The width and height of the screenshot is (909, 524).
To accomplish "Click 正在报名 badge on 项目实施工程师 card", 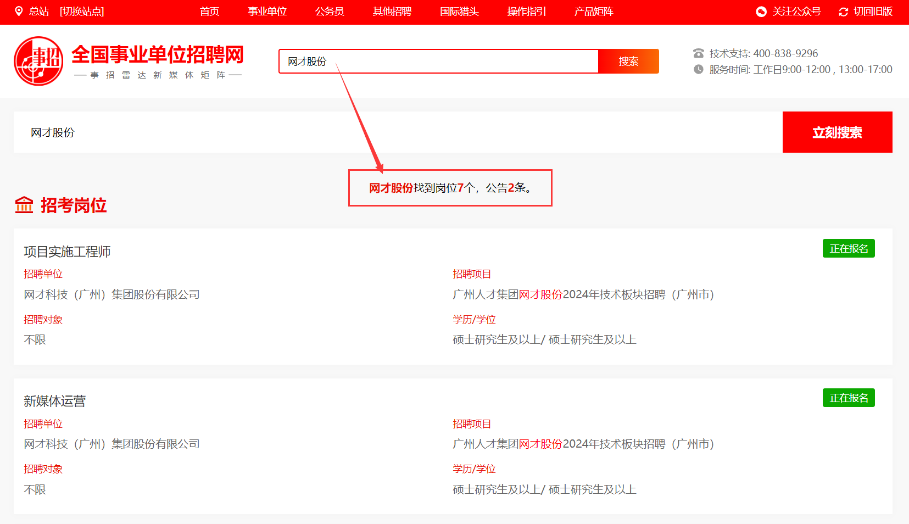I will click(849, 248).
